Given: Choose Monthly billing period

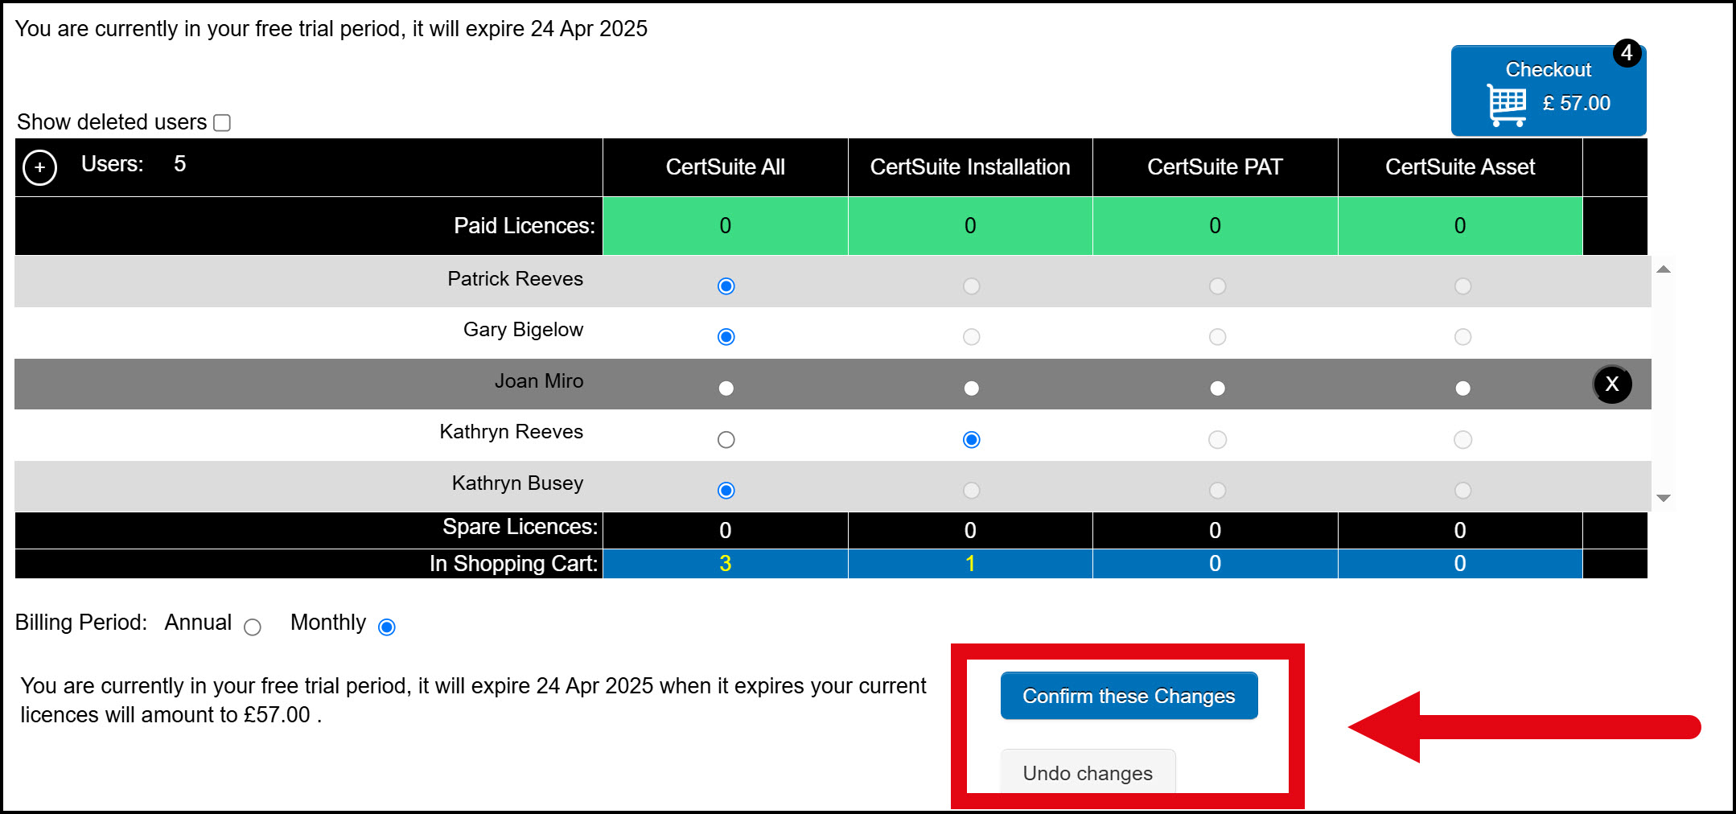Looking at the screenshot, I should click(386, 627).
